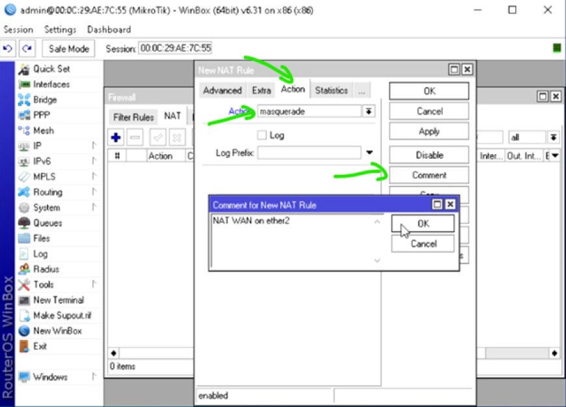The height and width of the screenshot is (407, 566).
Task: Launch New WinBox
Action: coord(57,331)
